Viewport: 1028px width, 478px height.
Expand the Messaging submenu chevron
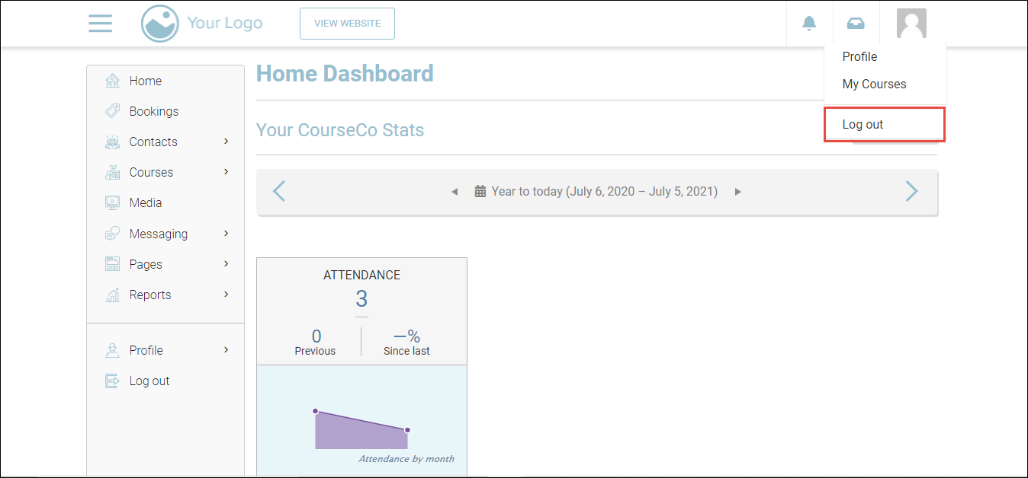tap(226, 234)
